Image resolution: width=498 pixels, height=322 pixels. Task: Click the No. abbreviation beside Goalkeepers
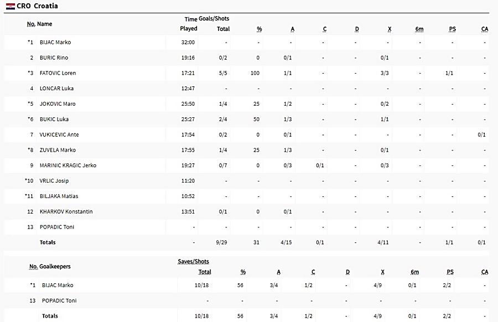tap(34, 267)
